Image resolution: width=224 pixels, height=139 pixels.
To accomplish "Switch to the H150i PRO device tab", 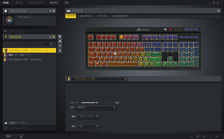I will click(x=102, y=16).
